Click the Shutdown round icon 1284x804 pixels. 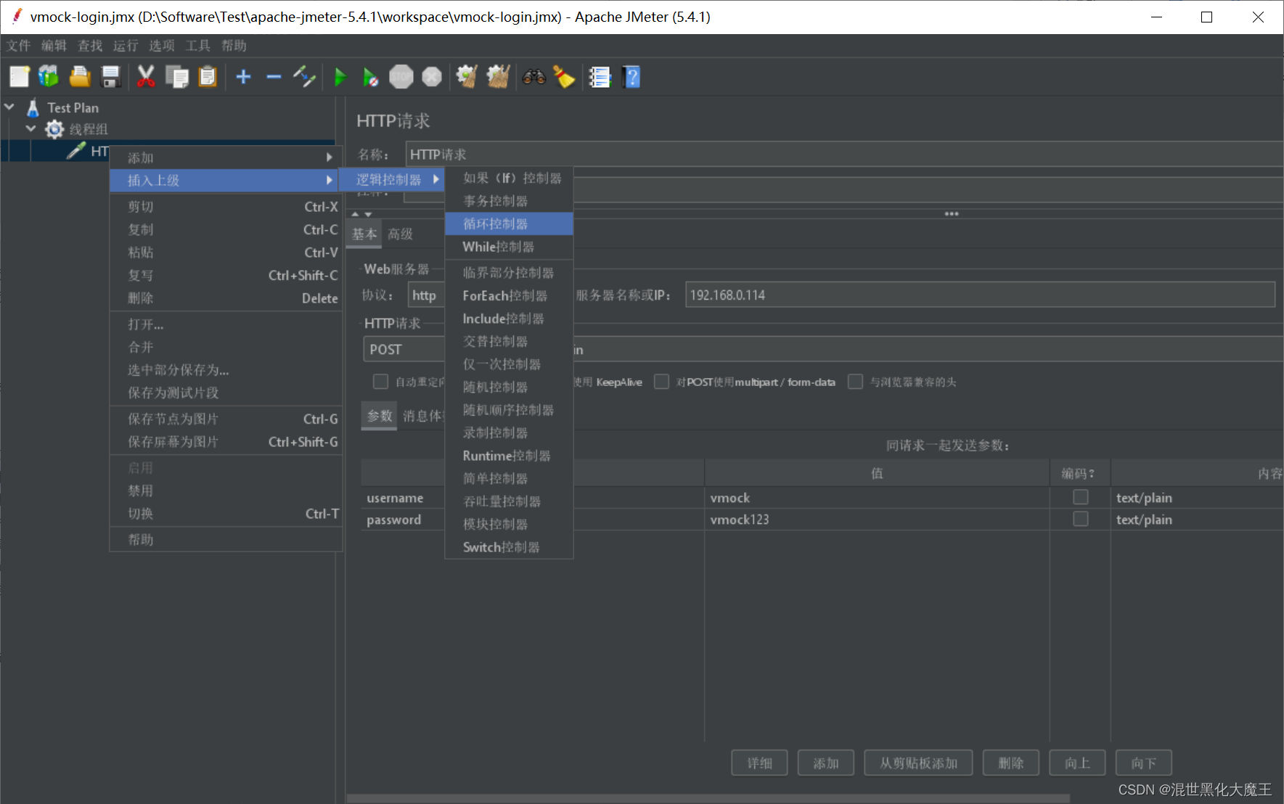(x=432, y=77)
